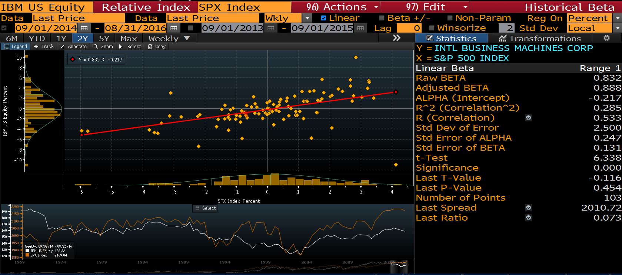
Task: Toggle the first date range checkbox
Action: point(4,28)
